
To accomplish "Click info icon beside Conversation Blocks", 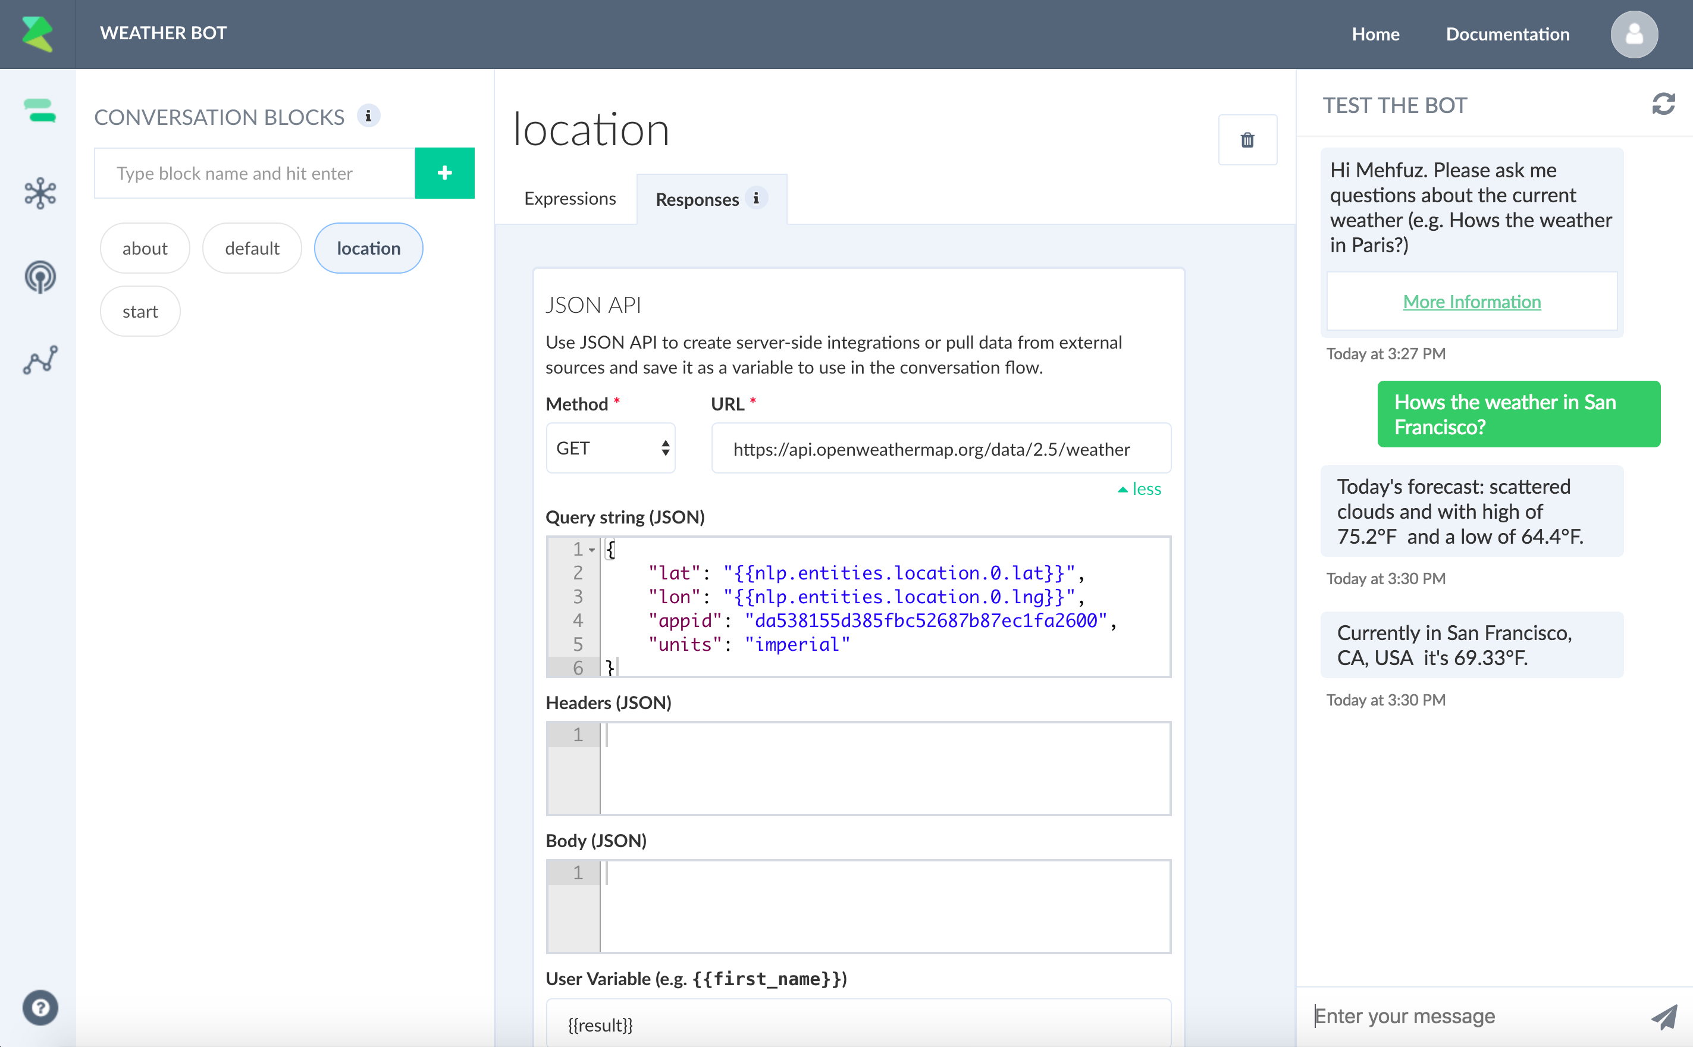I will [368, 117].
